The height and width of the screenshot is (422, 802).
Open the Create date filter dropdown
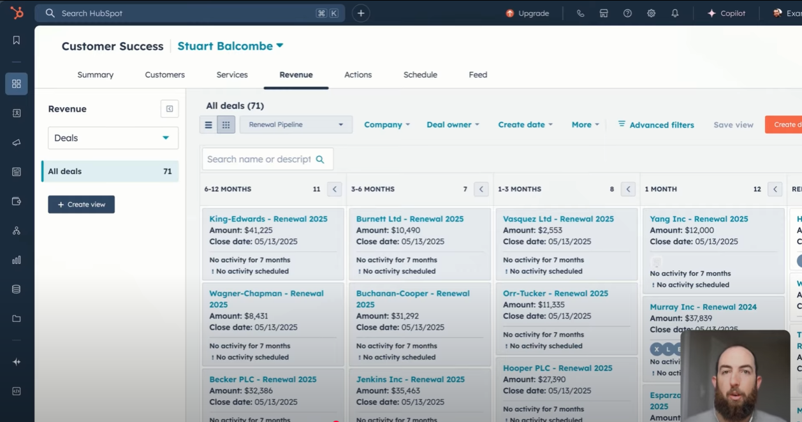pyautogui.click(x=525, y=125)
